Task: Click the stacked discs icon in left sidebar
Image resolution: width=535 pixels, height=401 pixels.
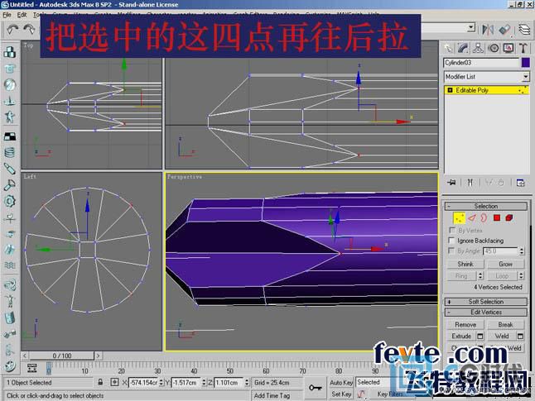Action: tap(10, 152)
